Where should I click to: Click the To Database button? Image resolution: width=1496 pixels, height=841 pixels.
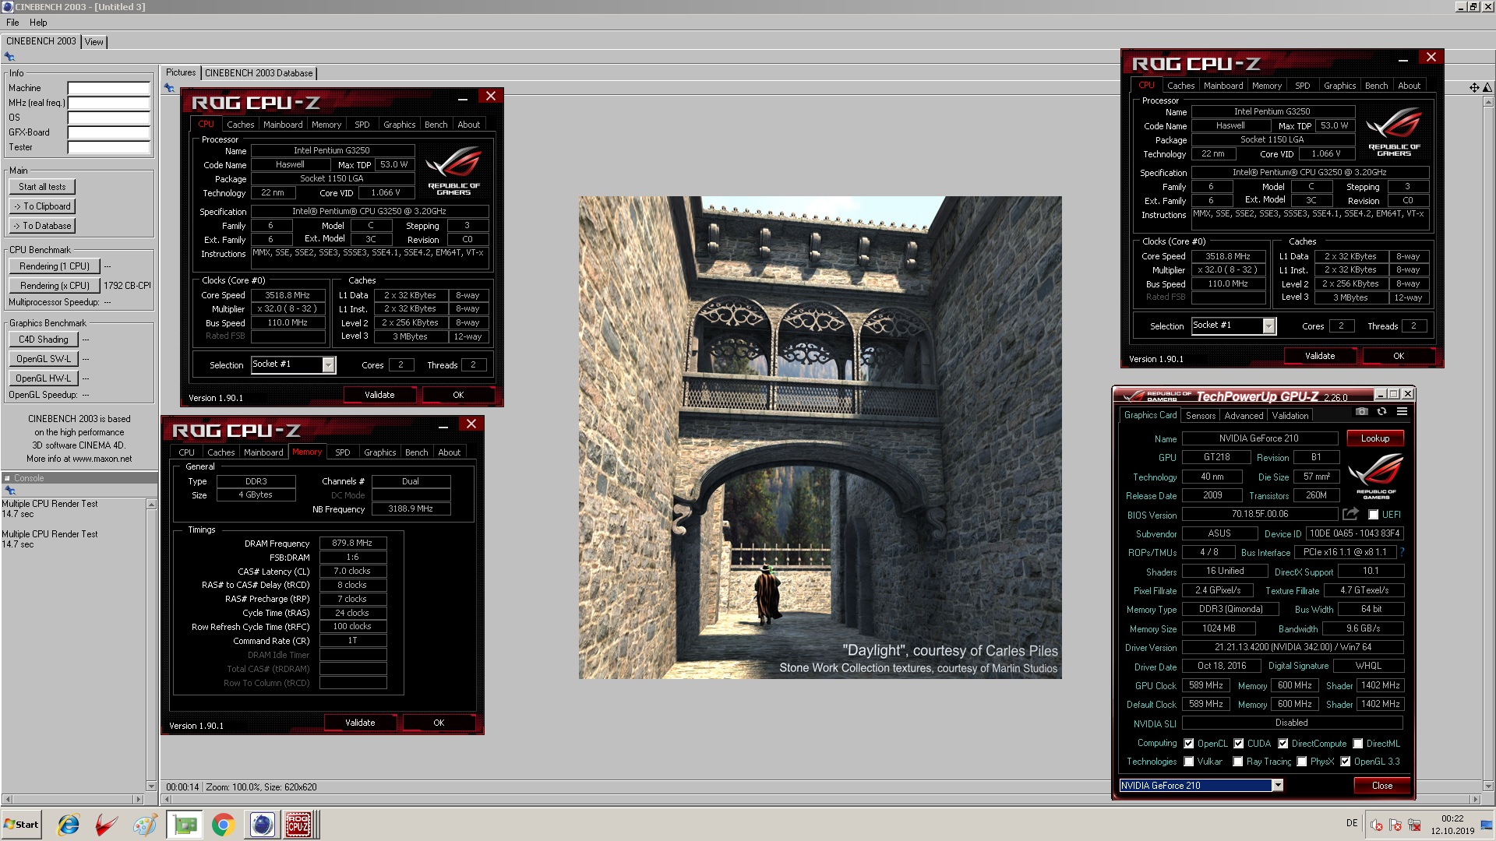click(x=42, y=226)
